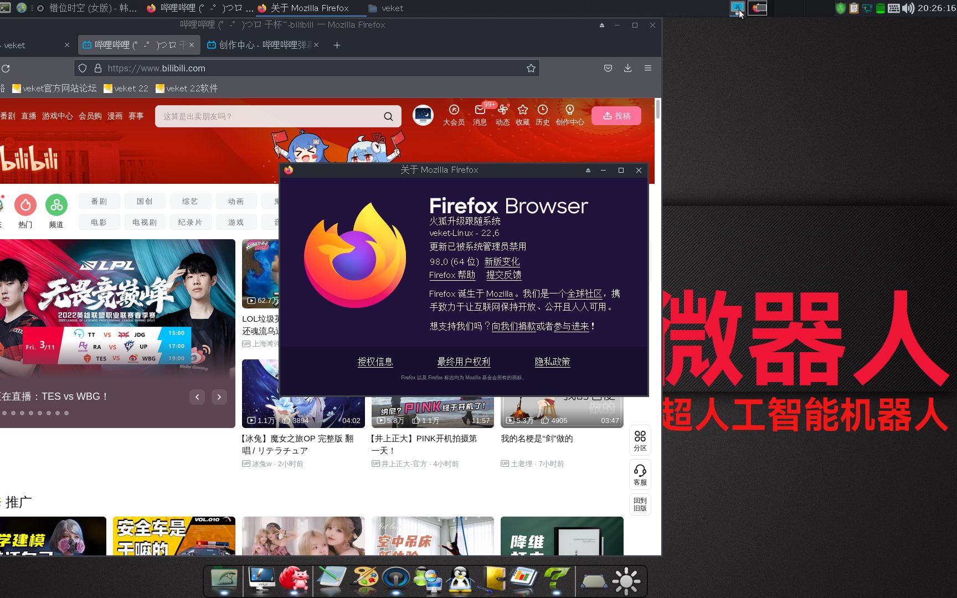Open a new tab with plus button
The width and height of the screenshot is (957, 598).
click(337, 45)
